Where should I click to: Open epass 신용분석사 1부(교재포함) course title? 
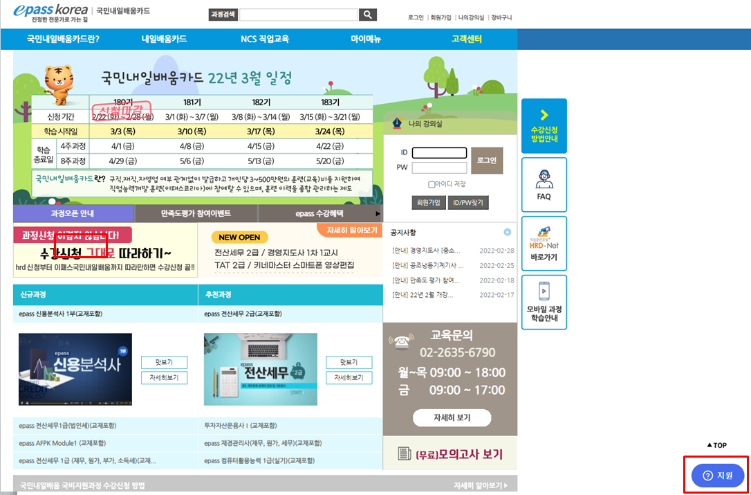click(x=61, y=314)
